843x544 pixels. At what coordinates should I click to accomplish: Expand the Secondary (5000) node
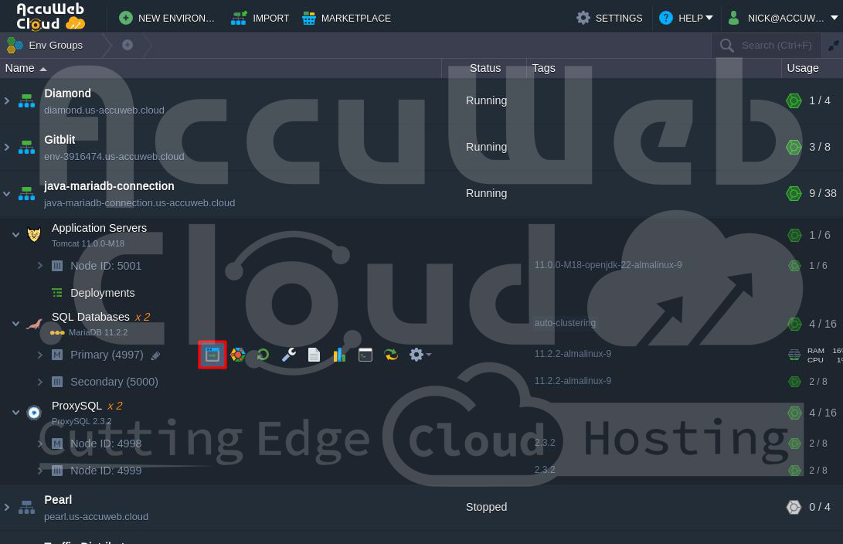[x=39, y=382]
